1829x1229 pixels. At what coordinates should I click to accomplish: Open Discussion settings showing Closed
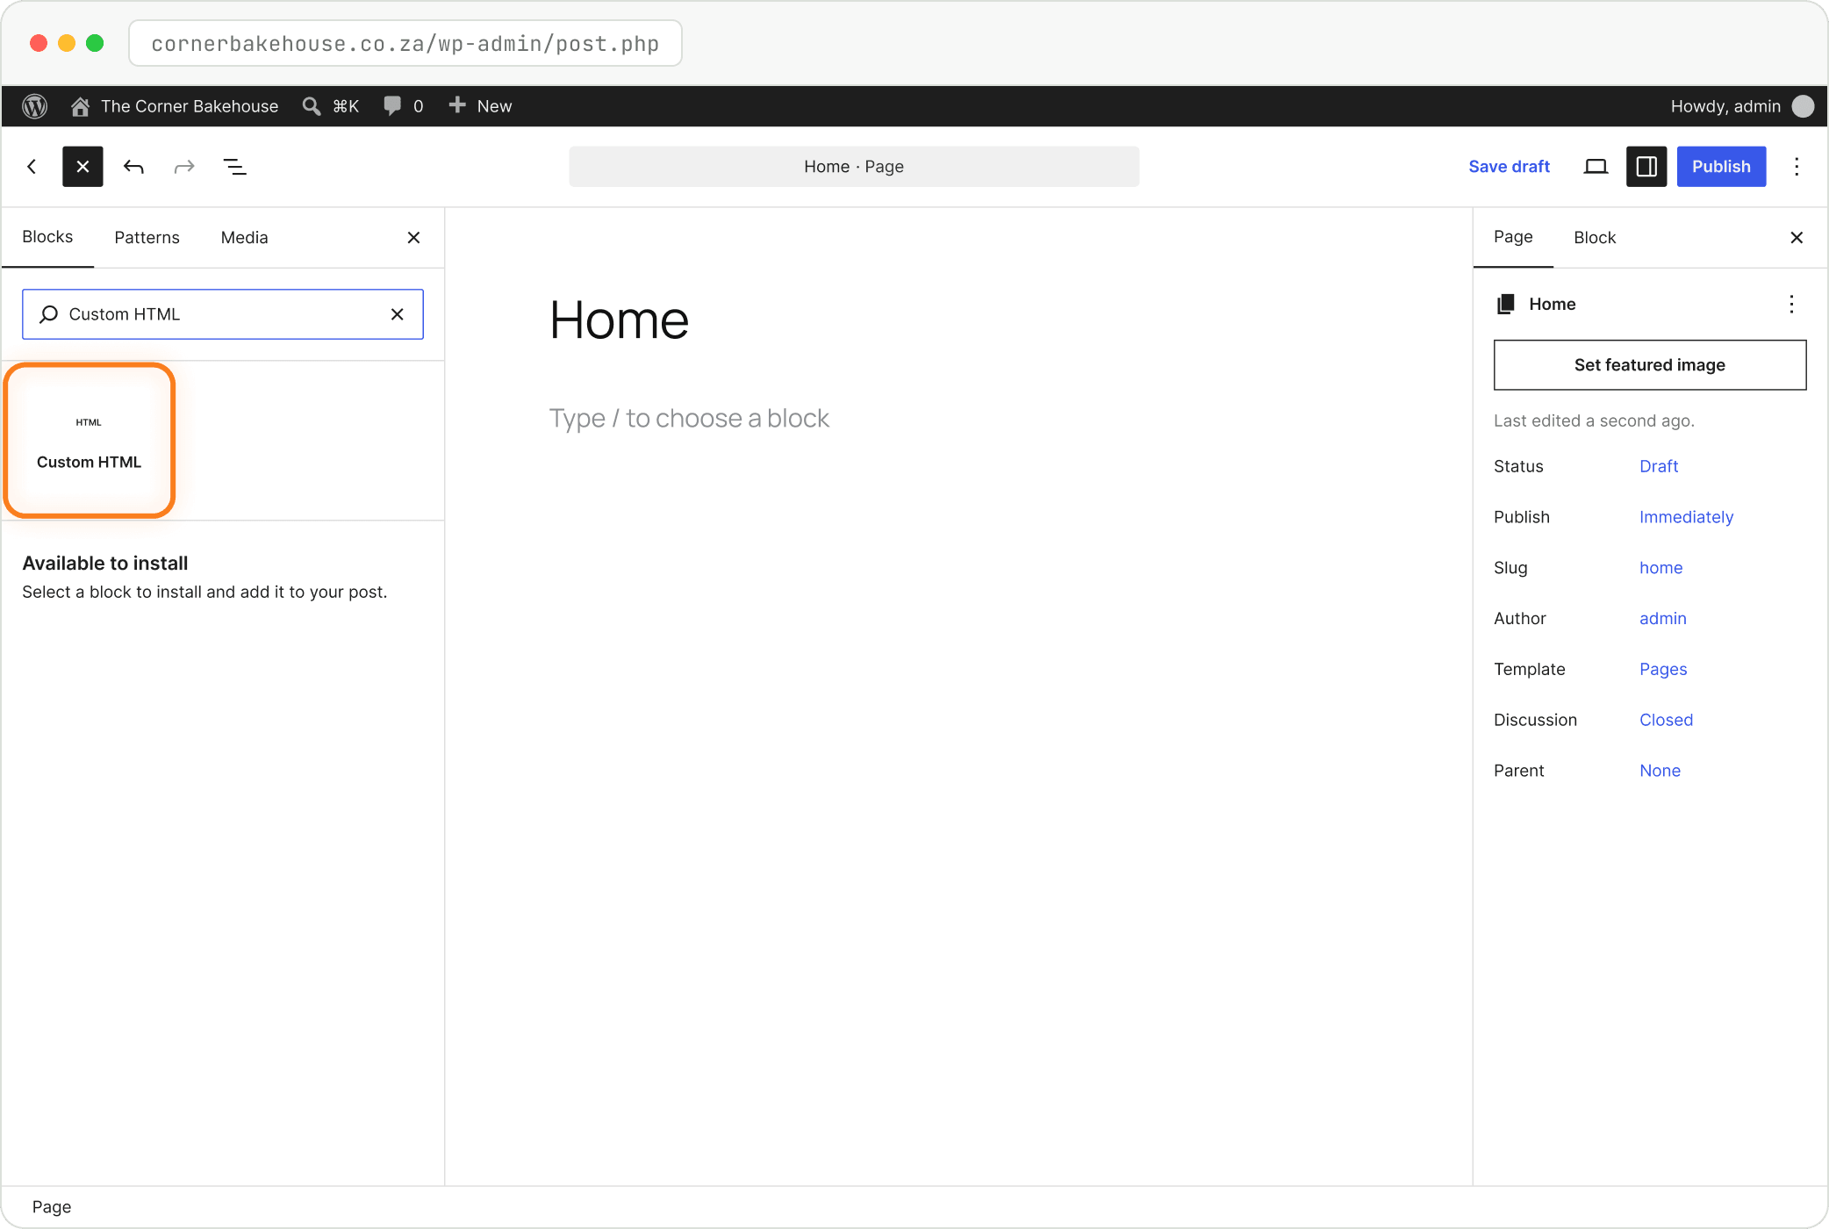pos(1666,720)
